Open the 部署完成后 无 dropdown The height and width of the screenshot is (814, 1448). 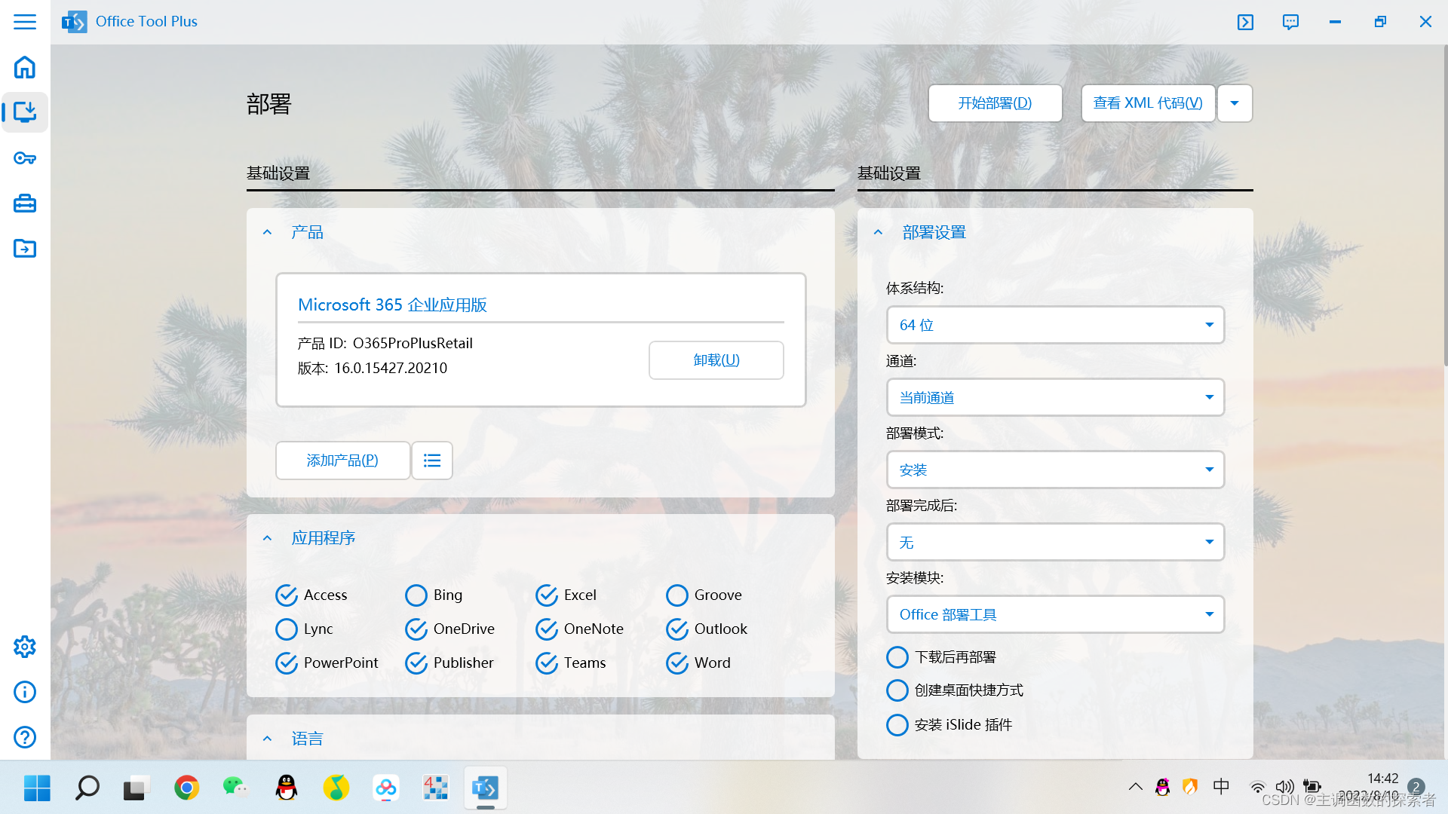coord(1055,542)
